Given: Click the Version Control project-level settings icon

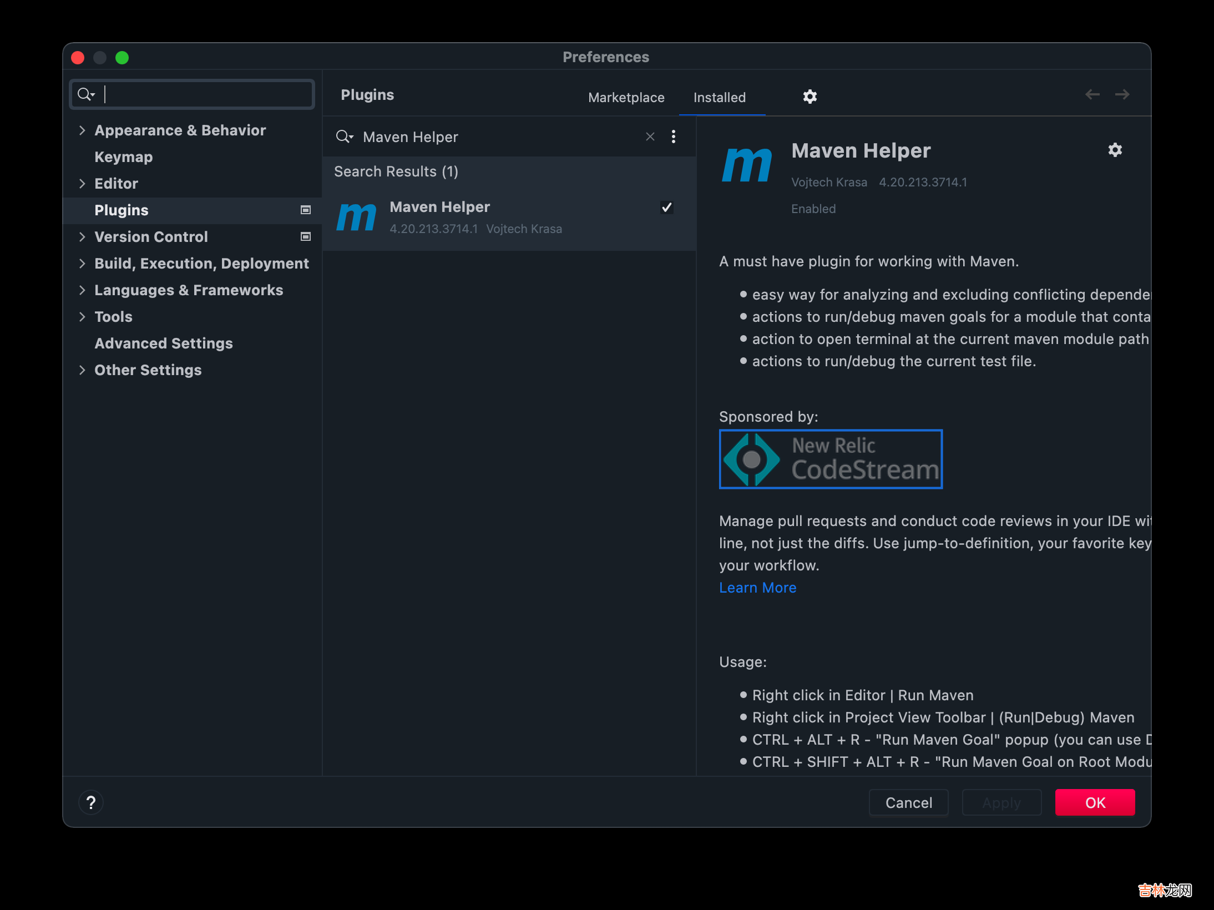Looking at the screenshot, I should [305, 236].
